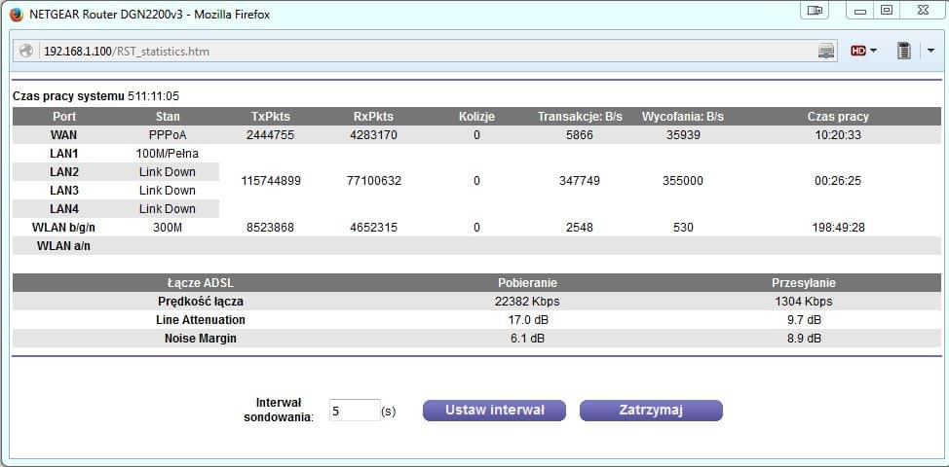Click the address bar URL field

(424, 52)
